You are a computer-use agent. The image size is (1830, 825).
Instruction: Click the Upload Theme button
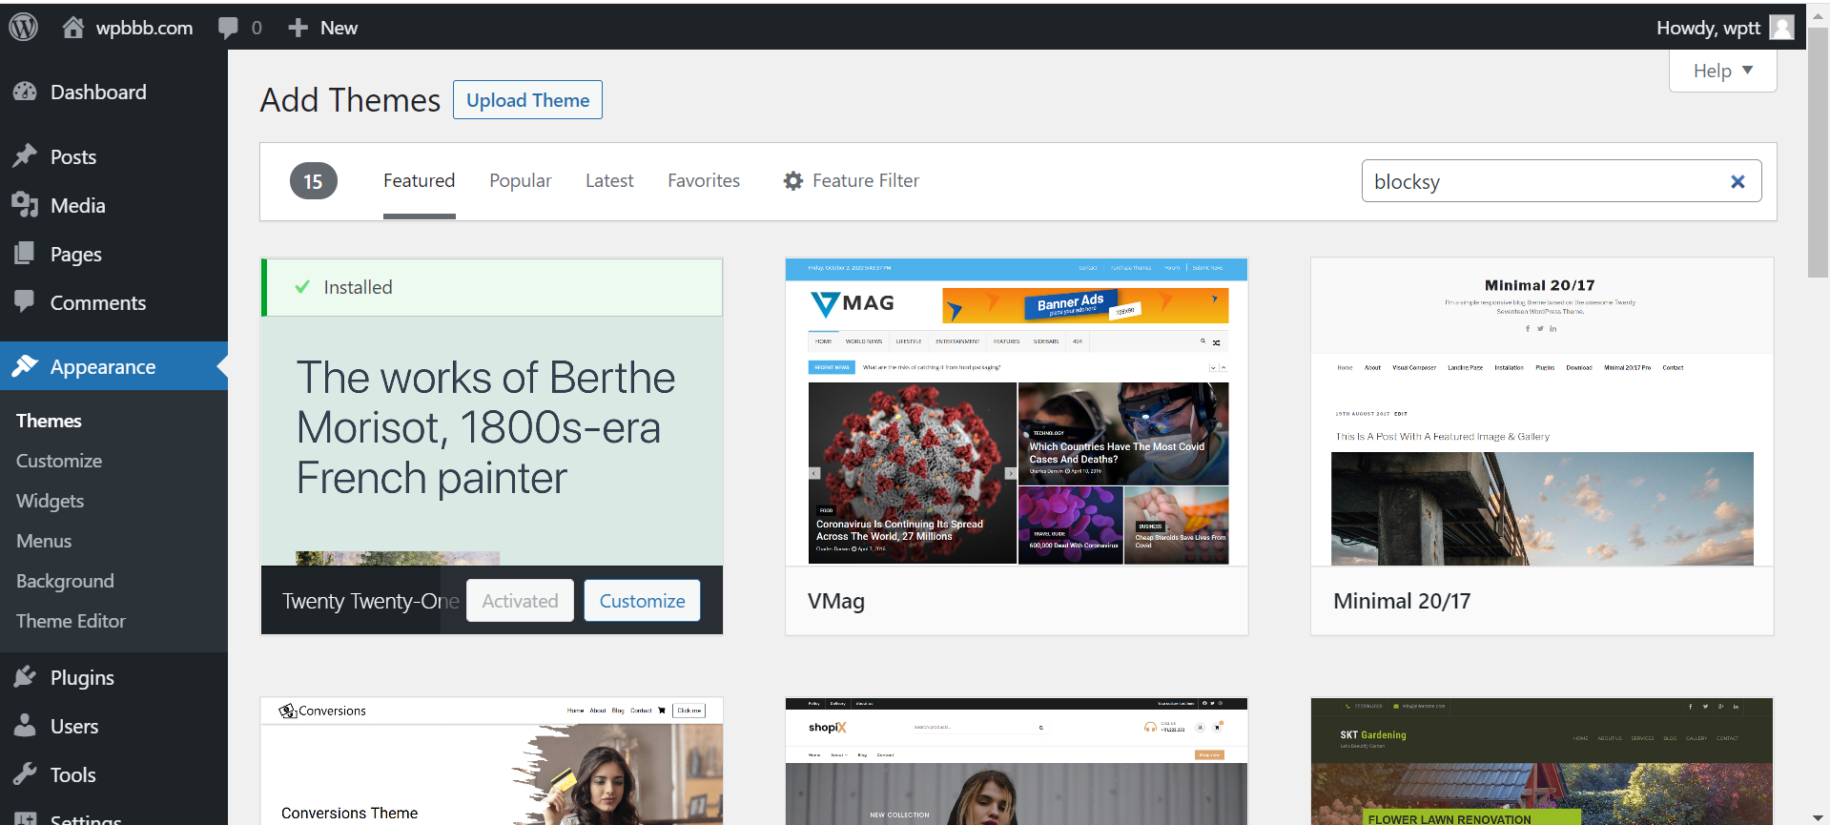point(527,100)
